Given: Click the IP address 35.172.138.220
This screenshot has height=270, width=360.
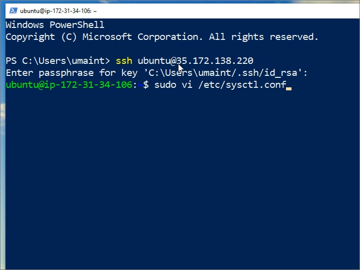Looking at the screenshot, I should coord(215,61).
